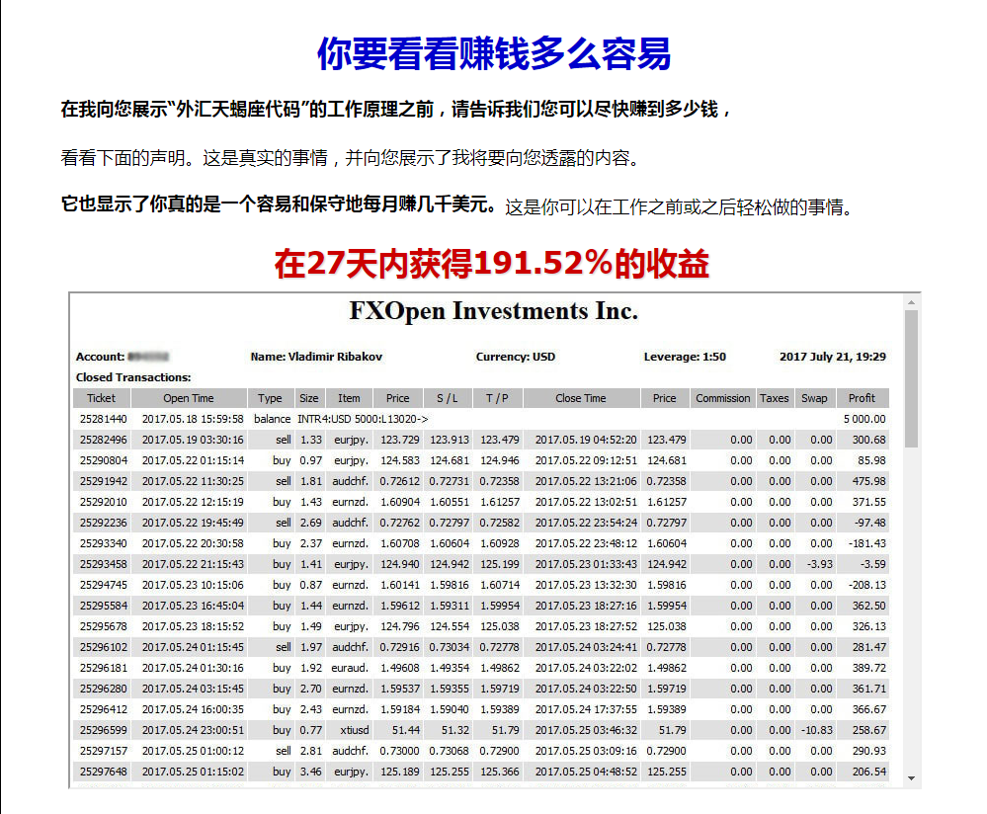This screenshot has height=814, width=987.
Task: Click Name: Vladimir Ribakov text
Action: coord(316,357)
